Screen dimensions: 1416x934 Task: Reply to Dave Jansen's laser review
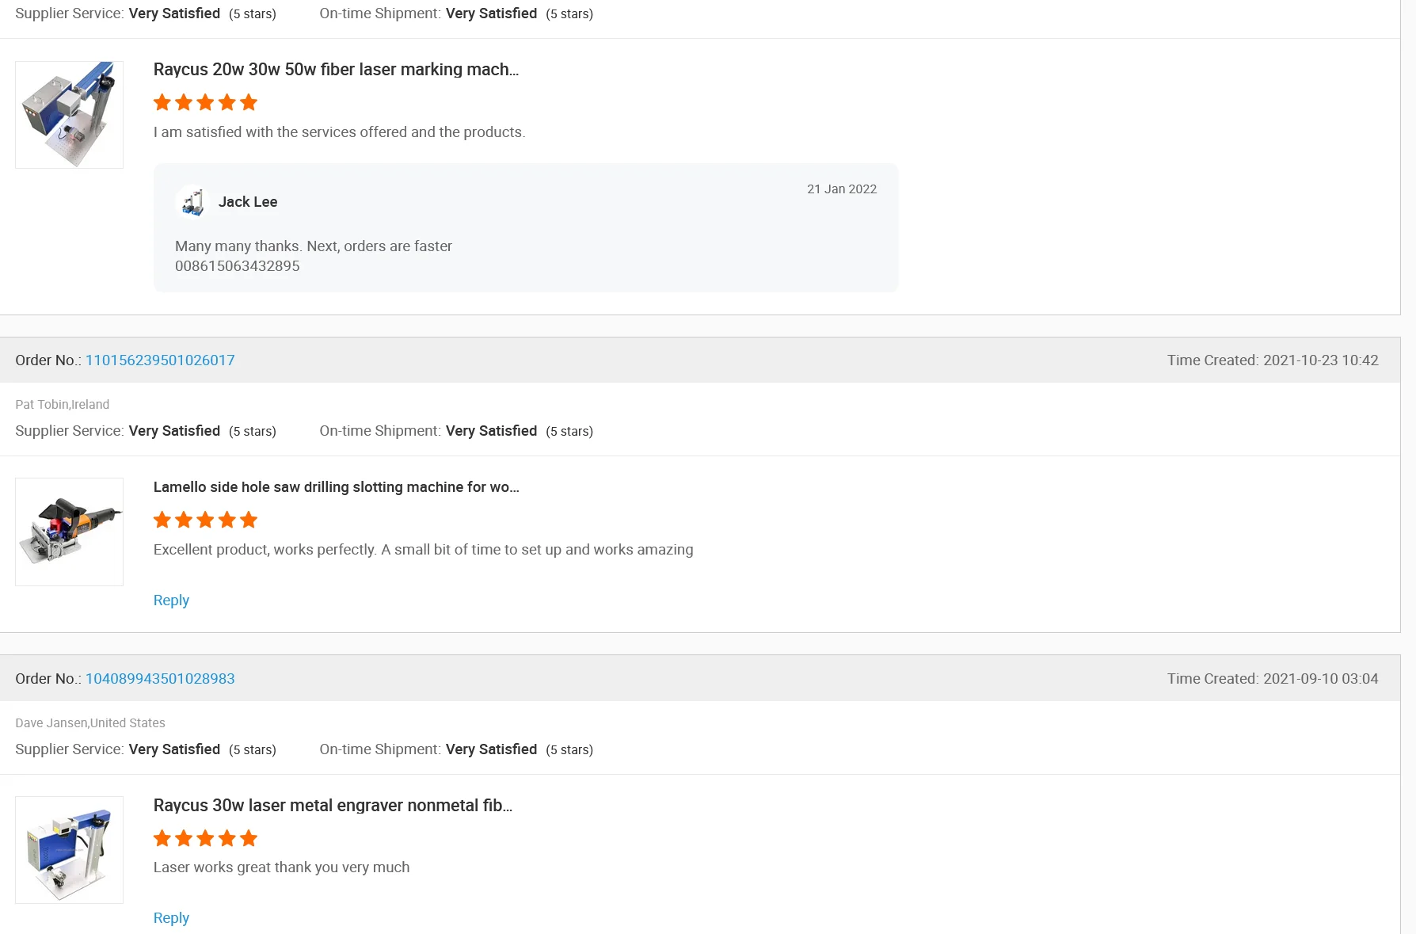point(171,918)
